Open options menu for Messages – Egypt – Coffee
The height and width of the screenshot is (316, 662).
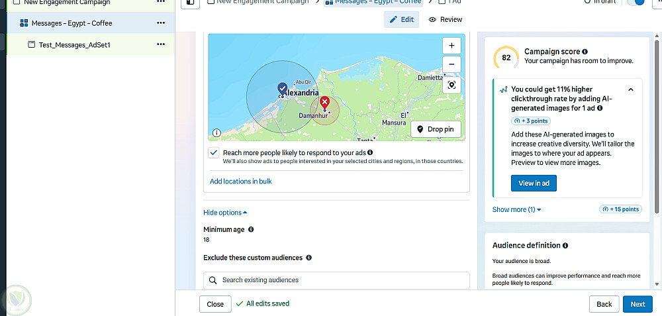click(161, 23)
